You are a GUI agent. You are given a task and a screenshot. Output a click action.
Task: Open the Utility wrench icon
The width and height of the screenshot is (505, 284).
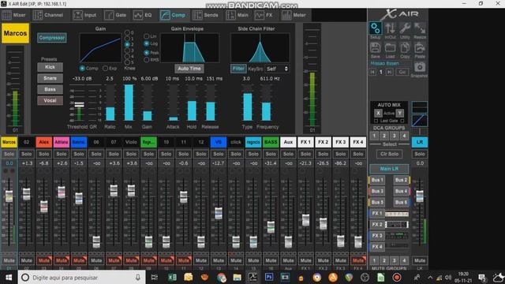(x=405, y=28)
